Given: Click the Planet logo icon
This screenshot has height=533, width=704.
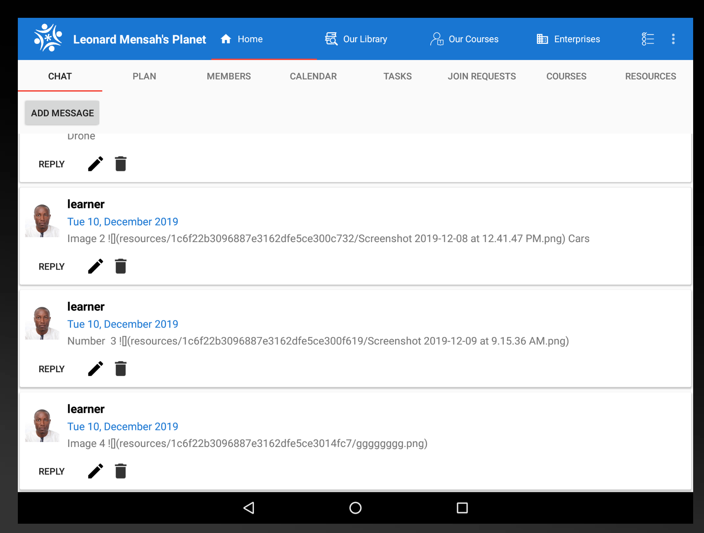Looking at the screenshot, I should pyautogui.click(x=47, y=38).
